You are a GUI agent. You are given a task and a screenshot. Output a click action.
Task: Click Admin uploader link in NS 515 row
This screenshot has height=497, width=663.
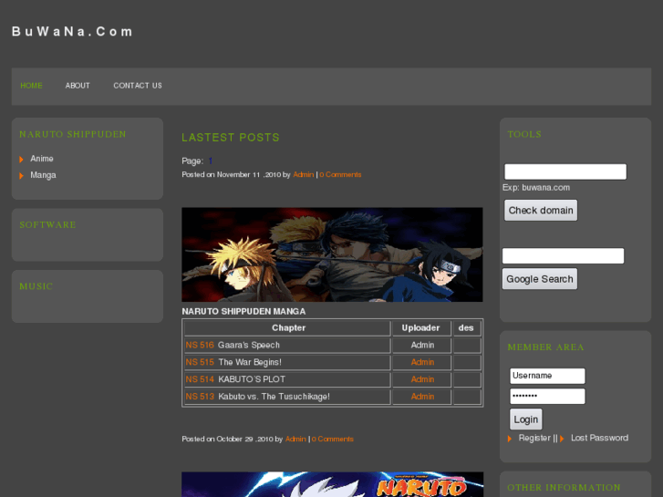click(422, 363)
